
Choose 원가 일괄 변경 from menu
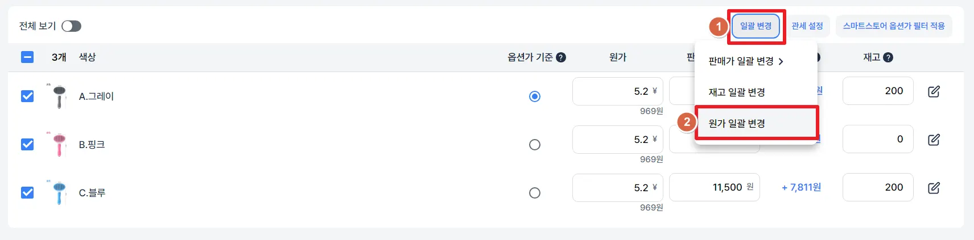[x=737, y=123]
